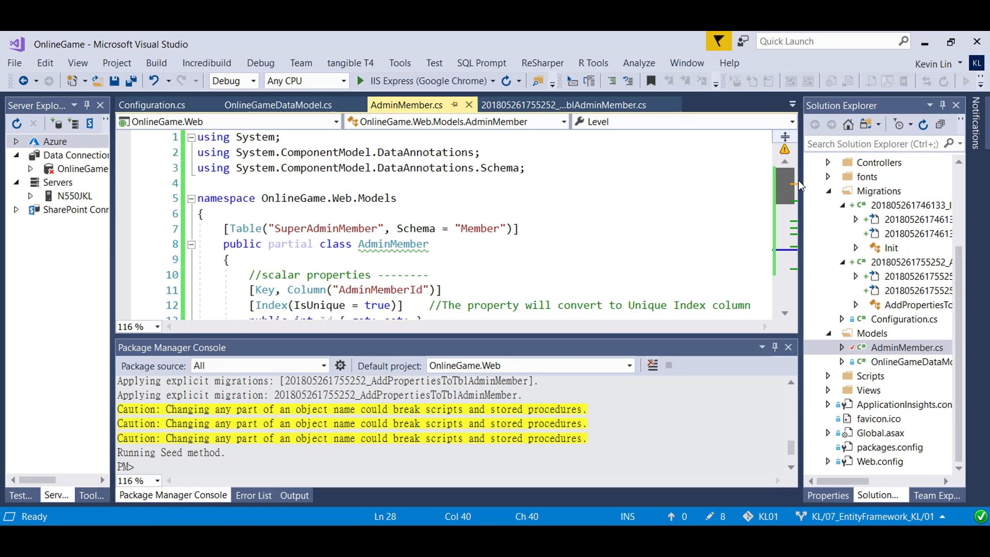The image size is (990, 557).
Task: Click the KL01 git branch status indicator
Action: click(761, 516)
